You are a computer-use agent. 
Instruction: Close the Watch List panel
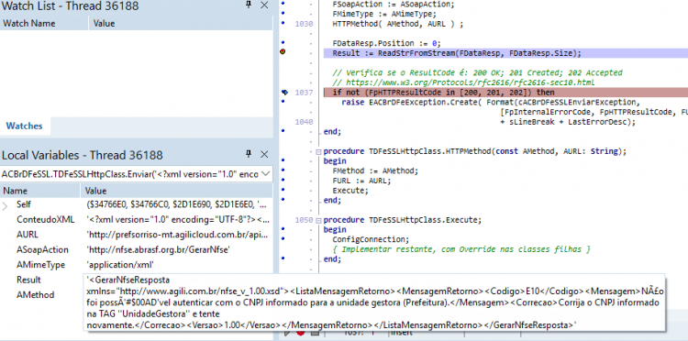pyautogui.click(x=264, y=5)
